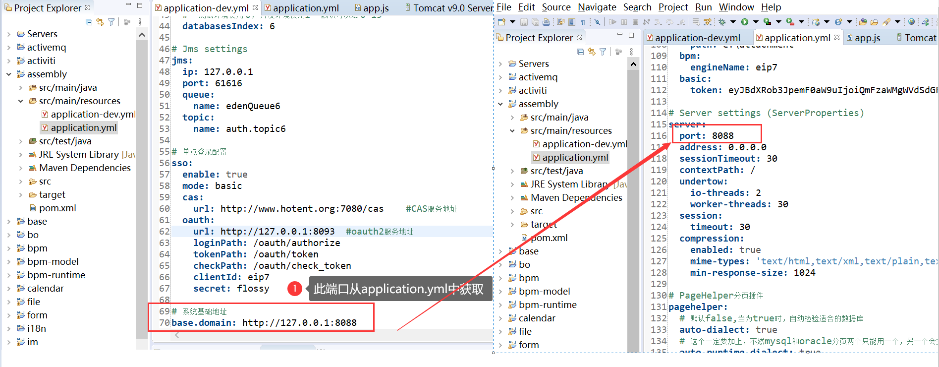Image resolution: width=939 pixels, height=367 pixels.
Task: Click the Search flashlight icon
Action: pos(886,22)
